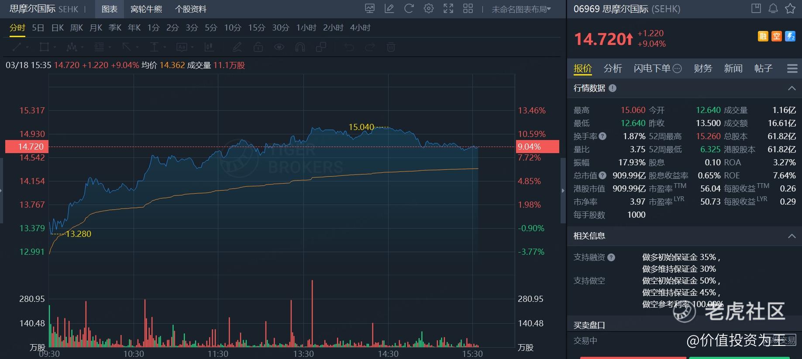Select the 1小时 timeframe

pyautogui.click(x=306, y=28)
